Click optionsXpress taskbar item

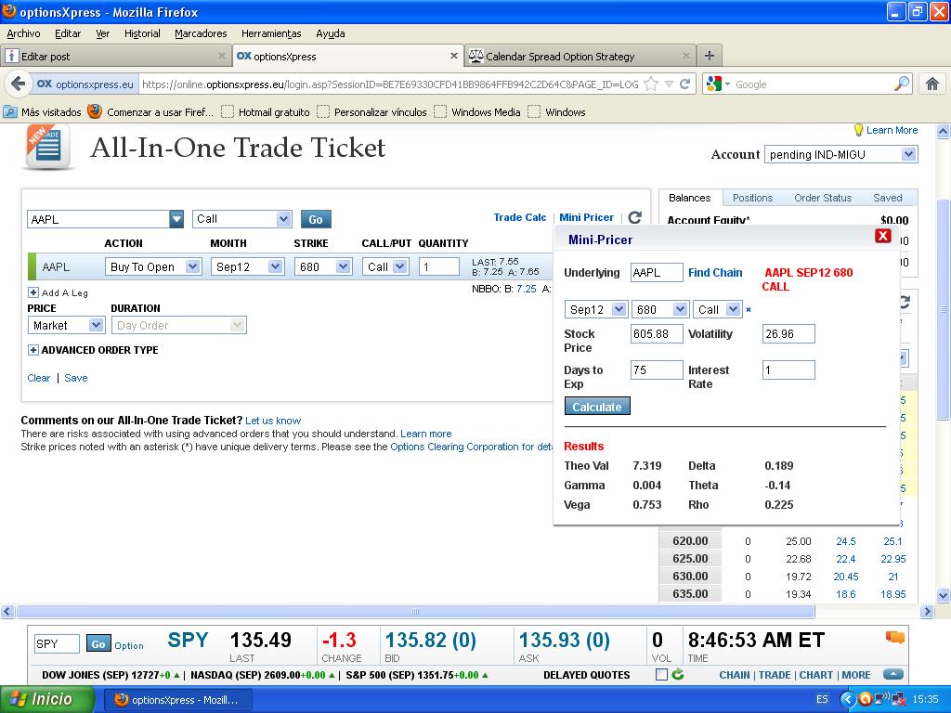coord(177,700)
